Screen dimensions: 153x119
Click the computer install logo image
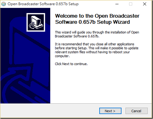(36, 22)
